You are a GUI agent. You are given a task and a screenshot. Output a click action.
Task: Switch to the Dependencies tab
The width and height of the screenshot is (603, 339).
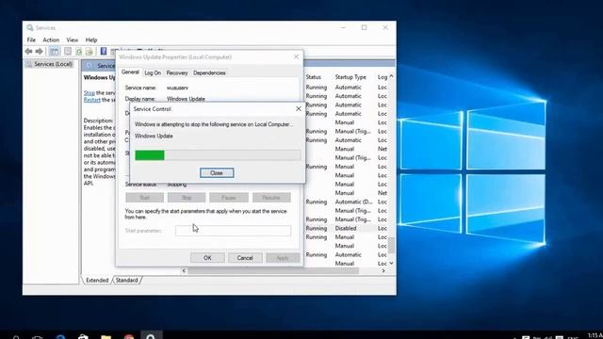point(209,73)
